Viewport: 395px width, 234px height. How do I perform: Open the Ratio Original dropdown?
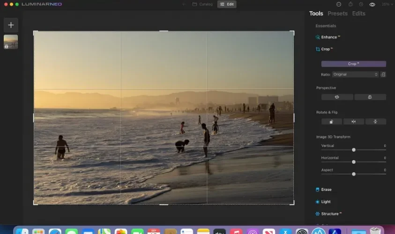click(x=355, y=74)
